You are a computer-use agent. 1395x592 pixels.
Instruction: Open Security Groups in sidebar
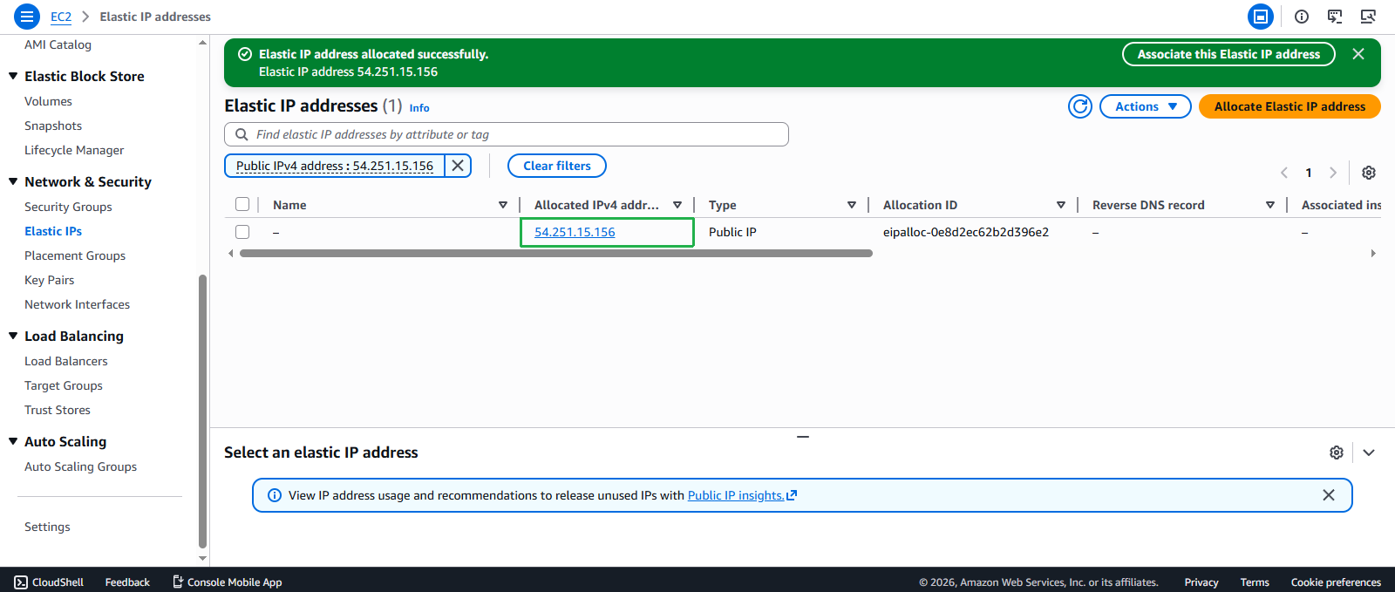(68, 207)
